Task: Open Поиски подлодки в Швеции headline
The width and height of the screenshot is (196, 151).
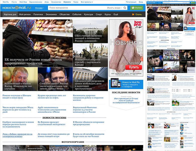Action: [17, 97]
